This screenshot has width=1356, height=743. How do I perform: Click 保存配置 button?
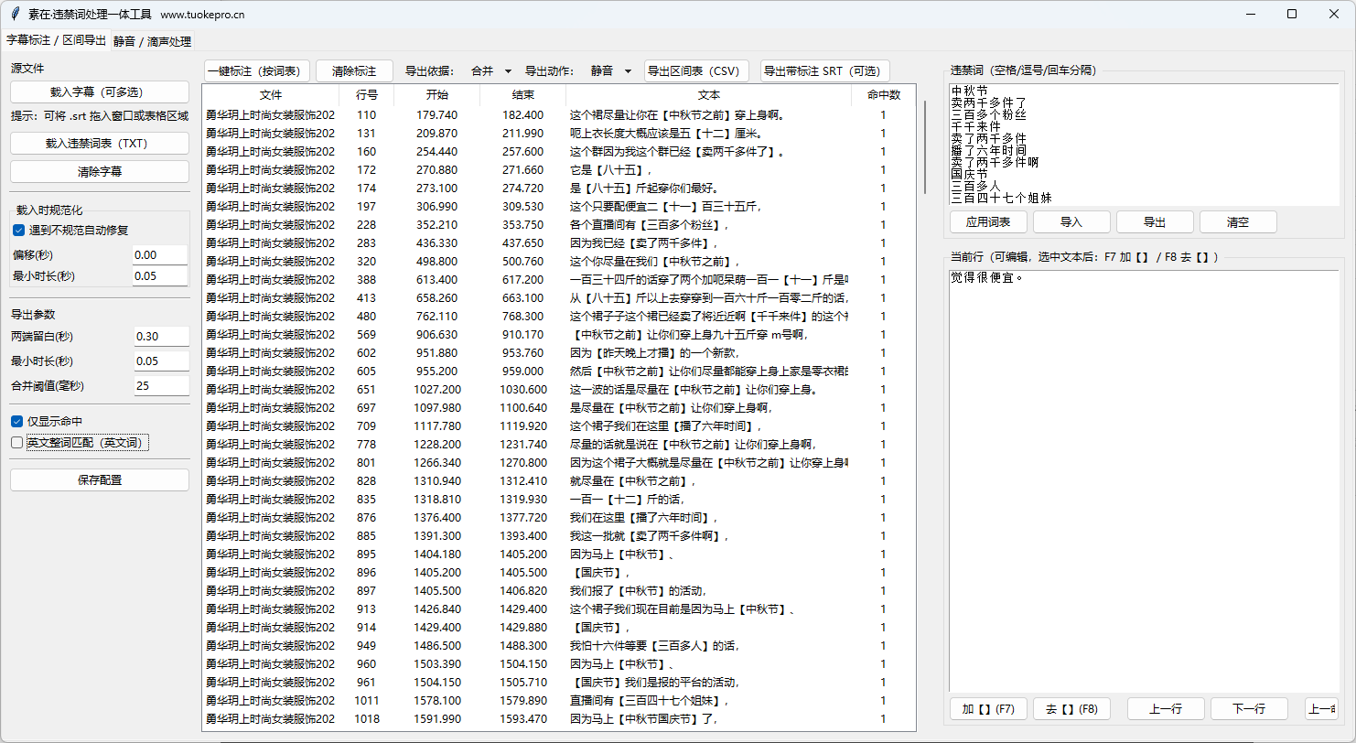click(x=100, y=479)
